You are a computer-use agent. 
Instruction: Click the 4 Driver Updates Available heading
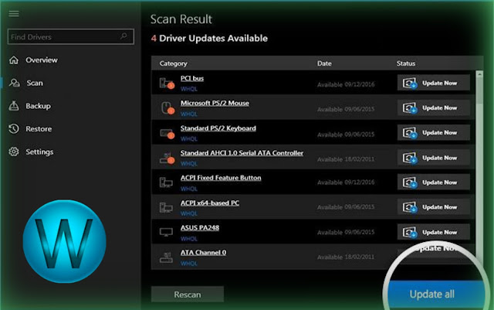209,39
